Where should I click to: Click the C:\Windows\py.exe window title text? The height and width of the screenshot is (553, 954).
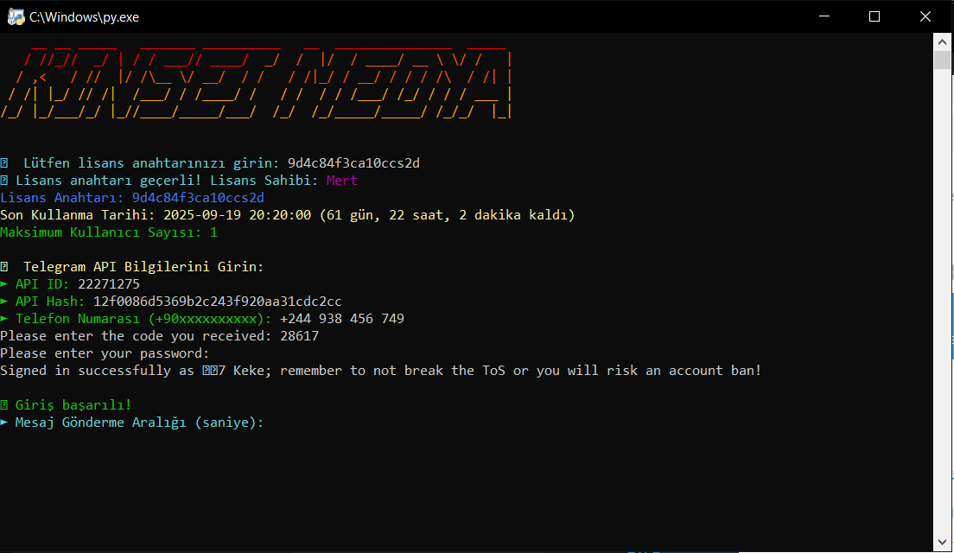(x=84, y=16)
